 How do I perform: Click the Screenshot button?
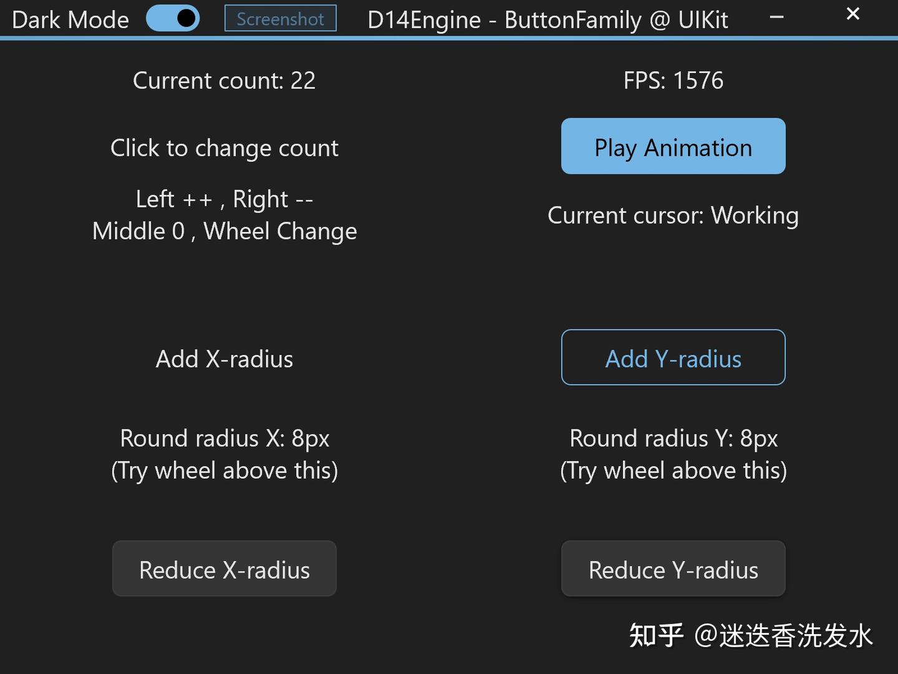click(x=280, y=19)
